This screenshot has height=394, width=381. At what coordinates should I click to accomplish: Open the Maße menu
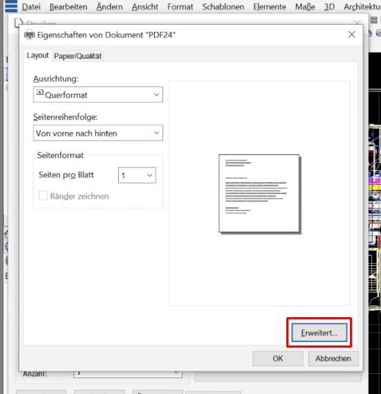(305, 7)
